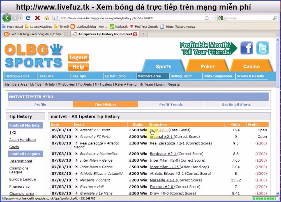
Task: Click the Champions League link
Action: pos(19,170)
